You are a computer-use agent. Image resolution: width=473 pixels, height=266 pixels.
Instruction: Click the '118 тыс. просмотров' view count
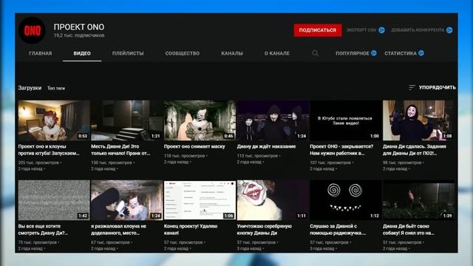[x=185, y=156]
